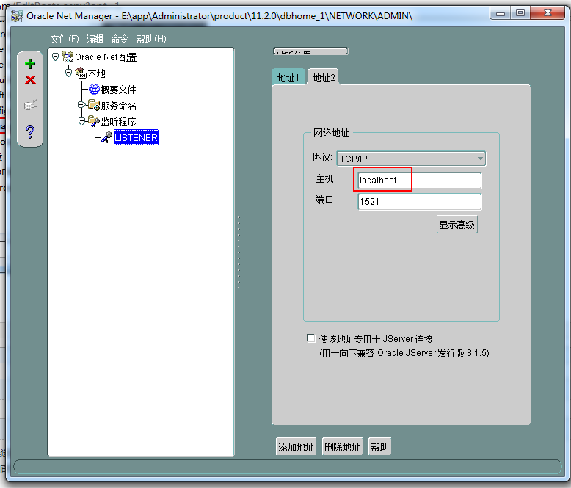Click the 服务命名 folder icon
The height and width of the screenshot is (488, 571).
[94, 105]
